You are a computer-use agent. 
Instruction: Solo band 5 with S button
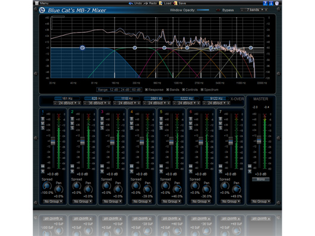161,127
